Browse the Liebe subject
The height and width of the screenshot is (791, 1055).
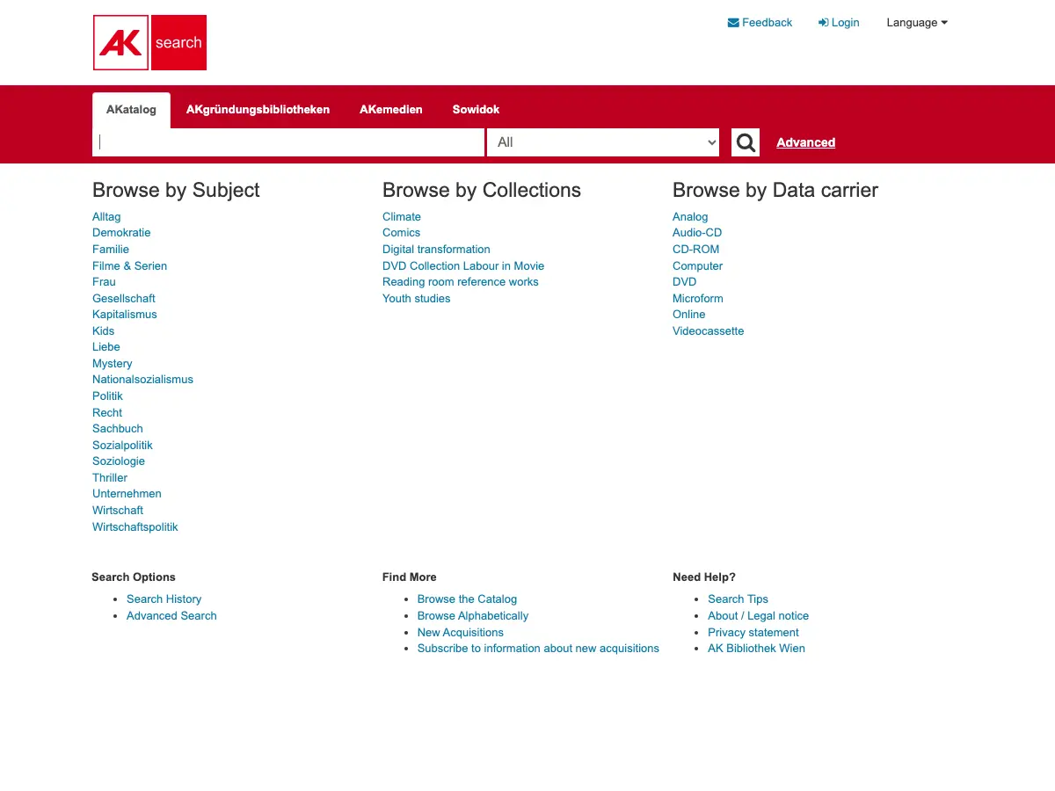105,347
